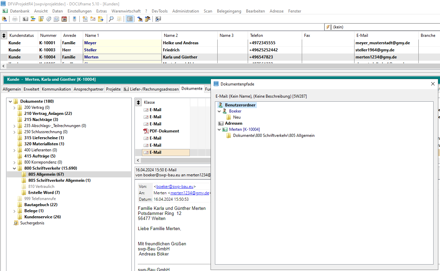Expand the Belege (1) folder
This screenshot has width=440, height=271.
tap(15, 211)
